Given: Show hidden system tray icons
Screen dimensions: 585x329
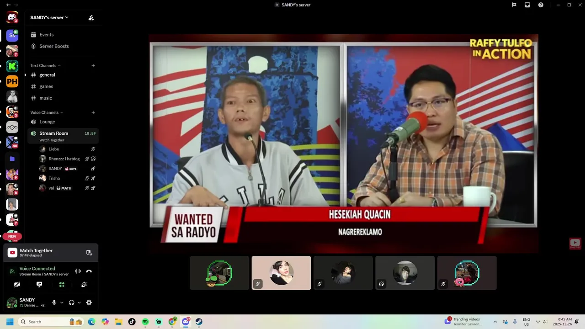Looking at the screenshot, I should (x=495, y=322).
